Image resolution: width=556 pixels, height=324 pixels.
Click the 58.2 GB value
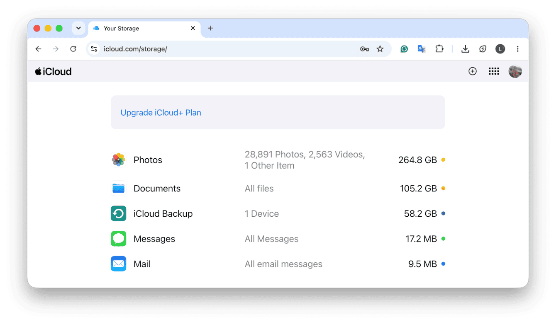tap(420, 214)
